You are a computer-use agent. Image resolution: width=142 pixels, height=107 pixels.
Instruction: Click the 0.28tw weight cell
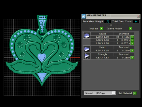(x=126, y=58)
